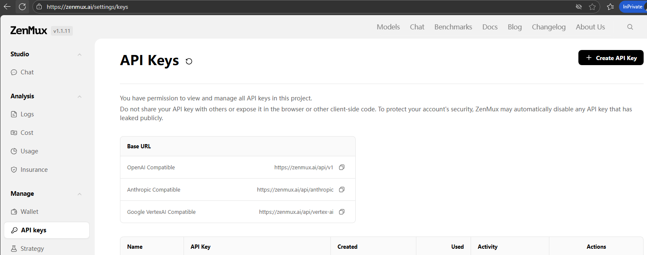Click the API keys key icon
Viewport: 647px width, 255px height.
(14, 230)
